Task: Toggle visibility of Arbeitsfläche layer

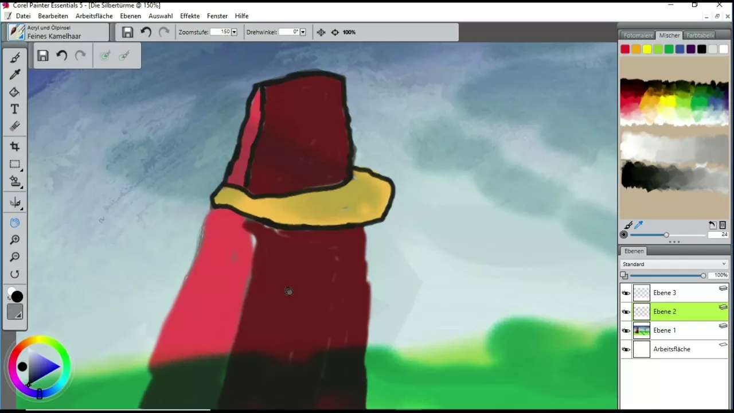Action: pyautogui.click(x=626, y=349)
